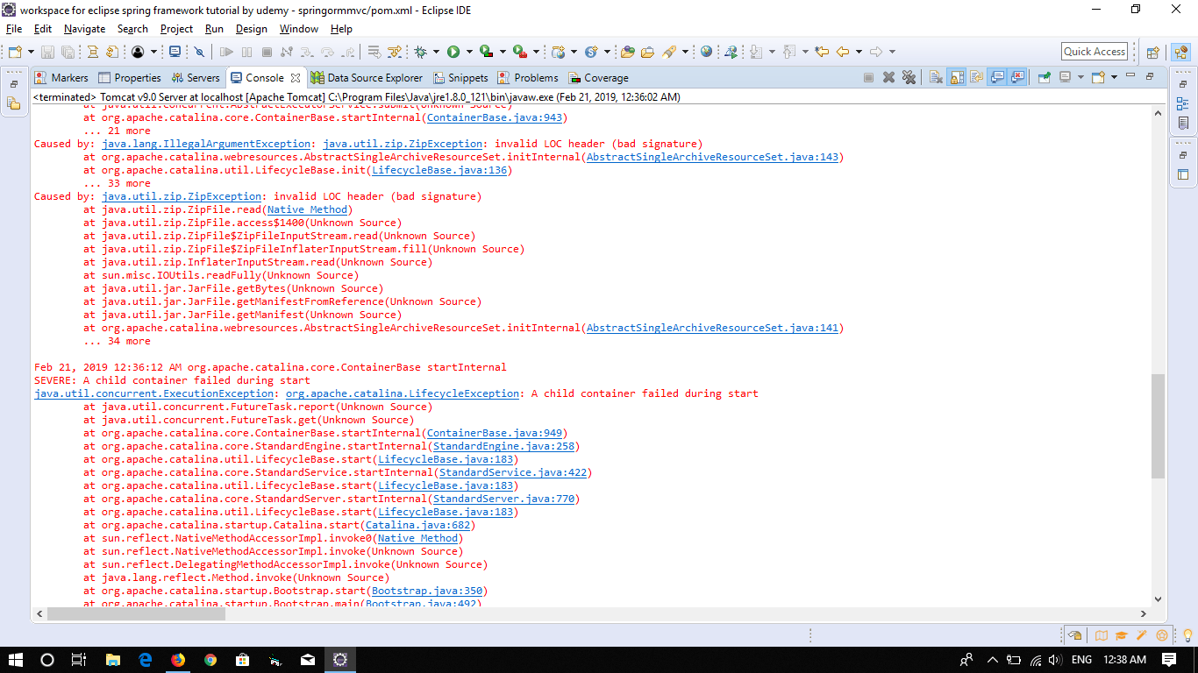Screen dimensions: 1198x673
Task: Click the Debug bug icon
Action: click(421, 52)
